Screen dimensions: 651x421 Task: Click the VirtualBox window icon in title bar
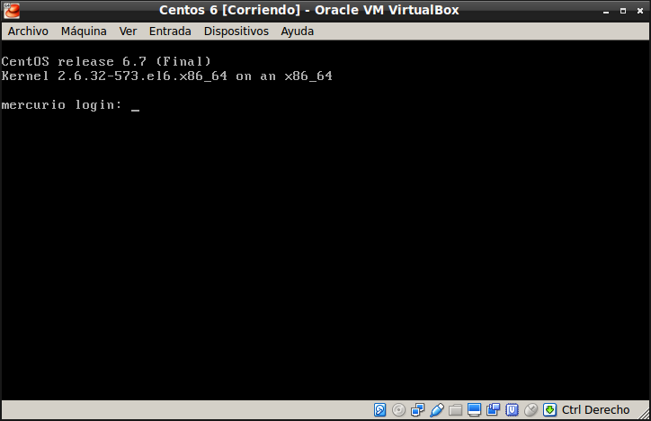click(x=12, y=10)
